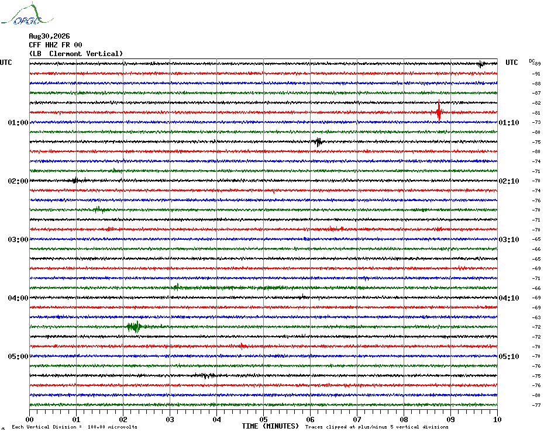This screenshot has width=544, height=435.
Task: Click the DC value -73
Action: tap(536, 122)
